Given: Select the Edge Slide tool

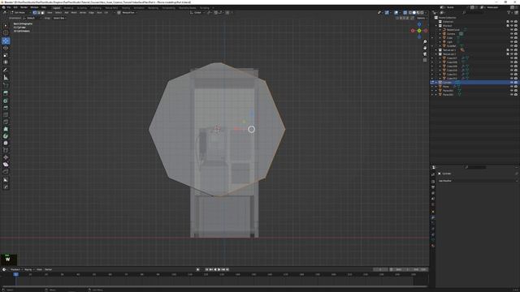Looking at the screenshot, I should pyautogui.click(x=6, y=150).
